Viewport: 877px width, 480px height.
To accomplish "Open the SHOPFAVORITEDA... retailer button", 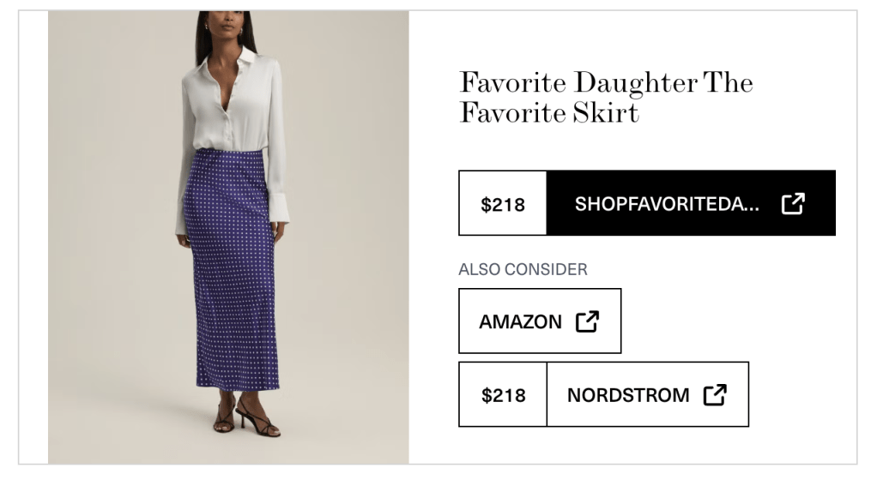I will [667, 204].
